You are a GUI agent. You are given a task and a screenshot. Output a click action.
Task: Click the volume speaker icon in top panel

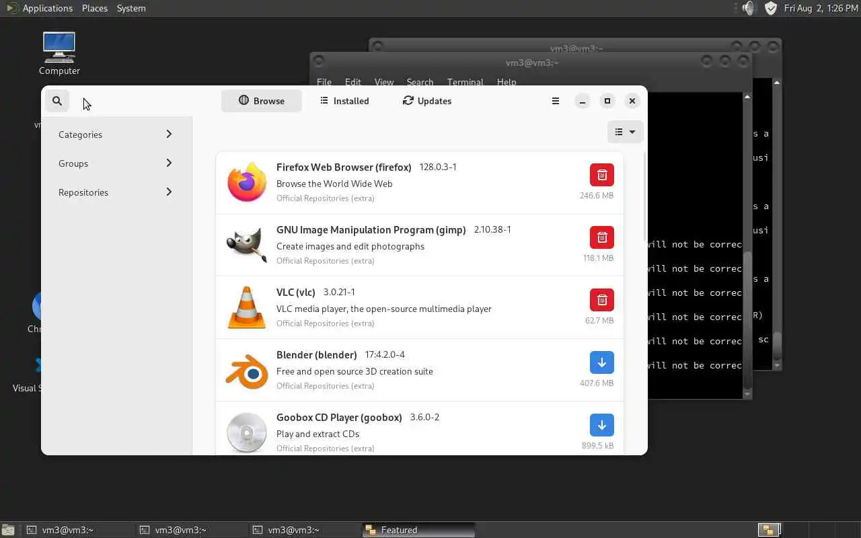749,8
